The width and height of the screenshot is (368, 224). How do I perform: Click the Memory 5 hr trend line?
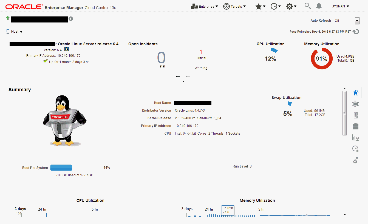(x=295, y=215)
